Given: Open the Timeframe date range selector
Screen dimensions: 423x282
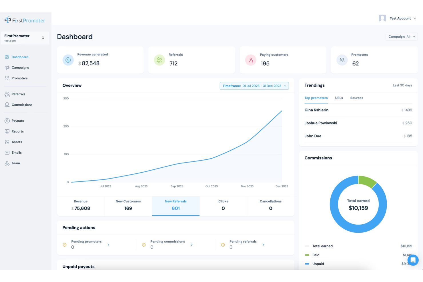Looking at the screenshot, I should [x=254, y=86].
